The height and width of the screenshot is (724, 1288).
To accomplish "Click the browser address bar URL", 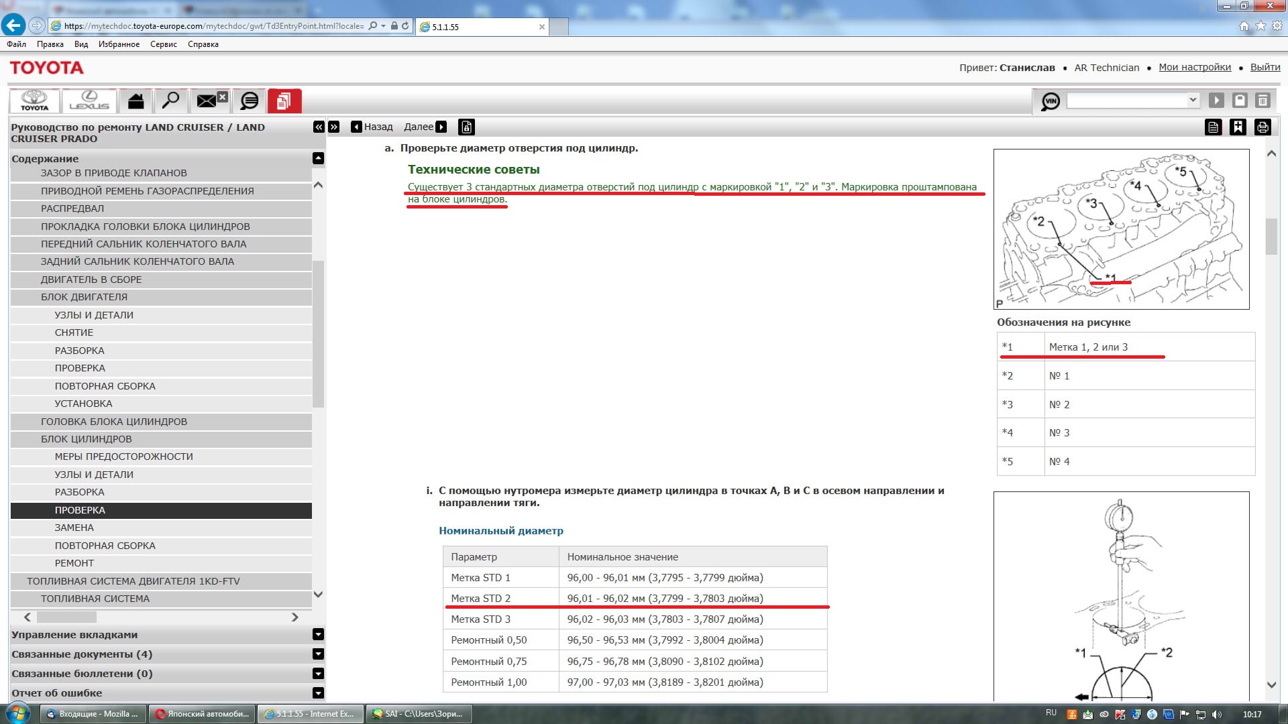I will (x=213, y=26).
